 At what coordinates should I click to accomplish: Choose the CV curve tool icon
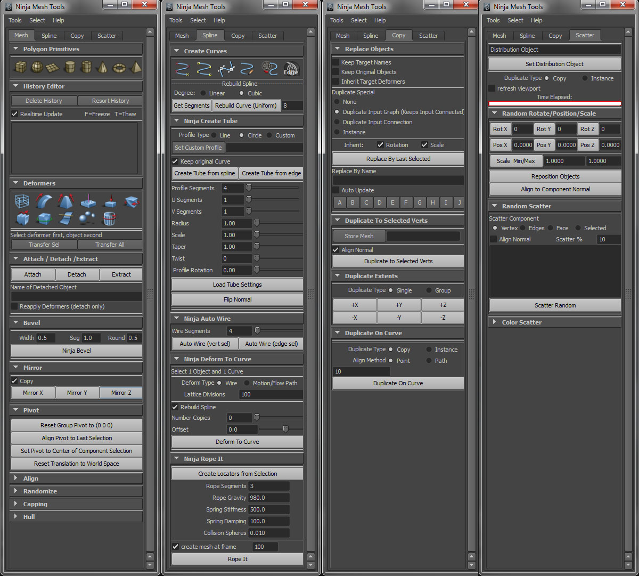click(183, 69)
